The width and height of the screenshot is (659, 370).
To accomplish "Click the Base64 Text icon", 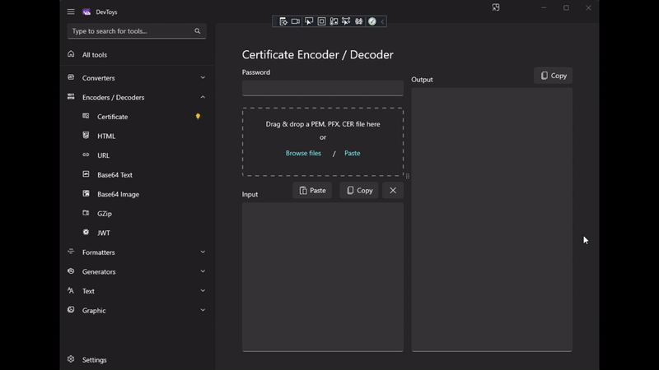I will pos(86,174).
